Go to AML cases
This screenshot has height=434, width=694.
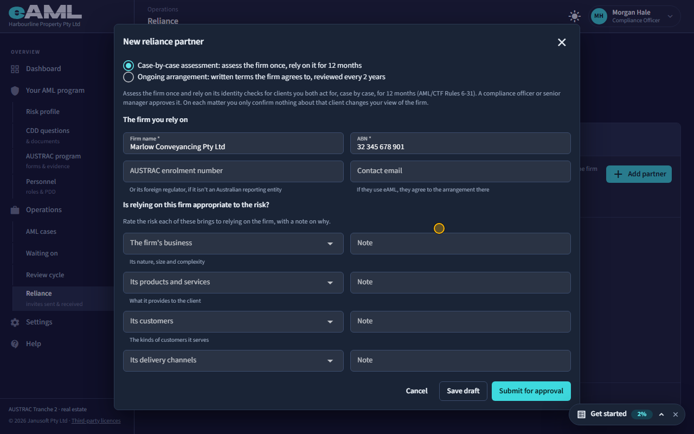click(x=41, y=232)
